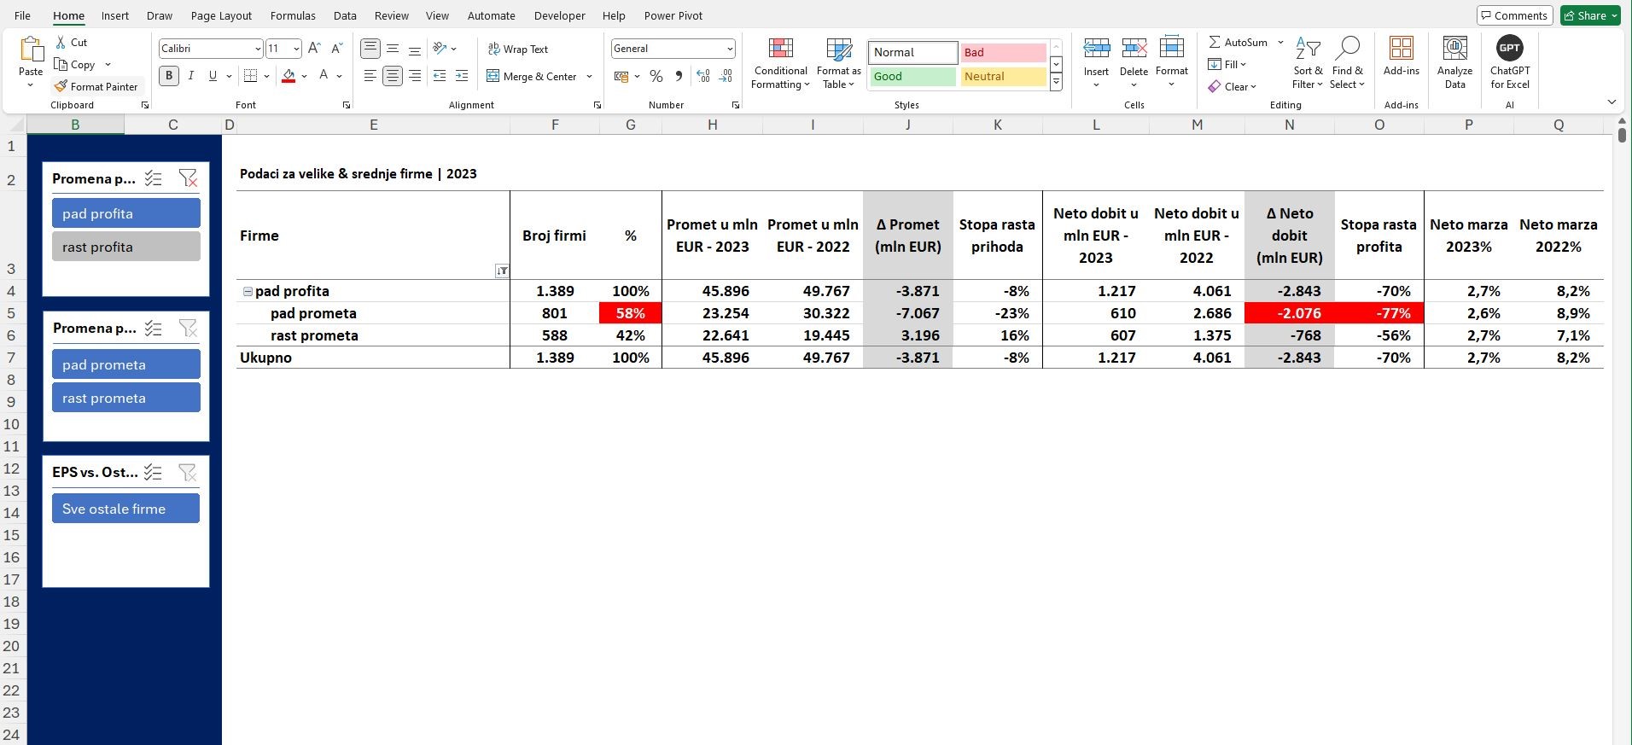The image size is (1632, 745).
Task: Toggle Bold formatting button
Action: (169, 76)
